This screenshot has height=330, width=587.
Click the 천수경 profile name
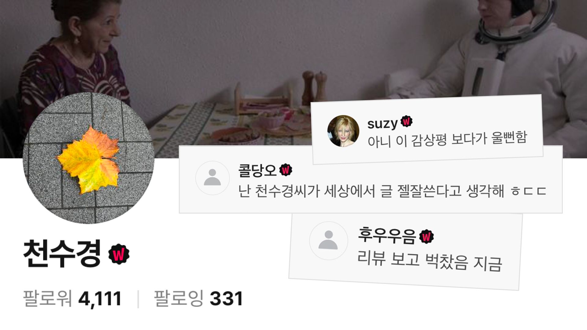pyautogui.click(x=62, y=254)
